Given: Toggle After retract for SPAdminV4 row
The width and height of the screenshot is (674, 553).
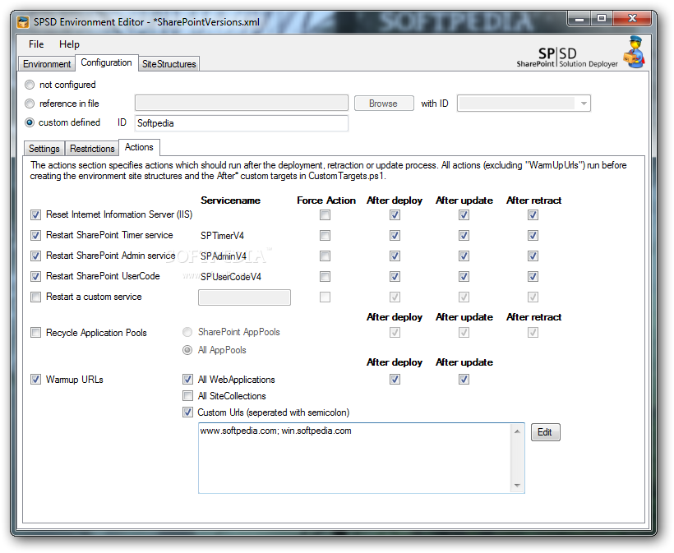Looking at the screenshot, I should [533, 256].
